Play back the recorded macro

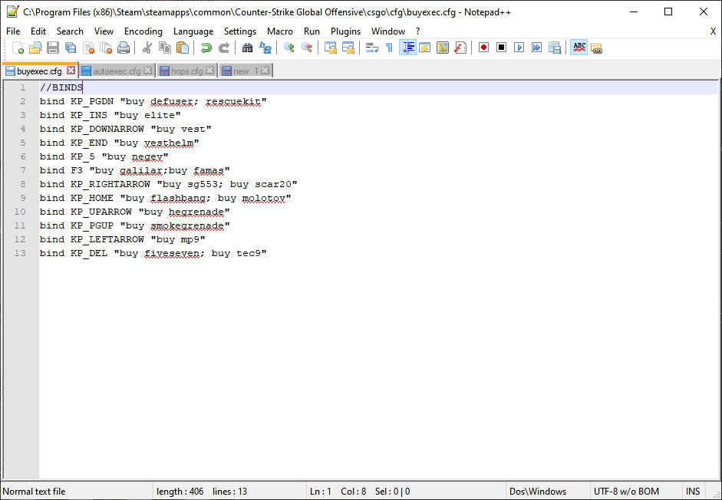tap(519, 48)
